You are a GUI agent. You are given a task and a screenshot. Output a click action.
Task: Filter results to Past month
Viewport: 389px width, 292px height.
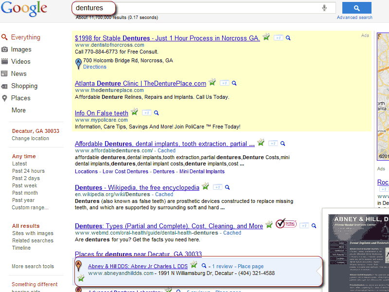[25, 193]
